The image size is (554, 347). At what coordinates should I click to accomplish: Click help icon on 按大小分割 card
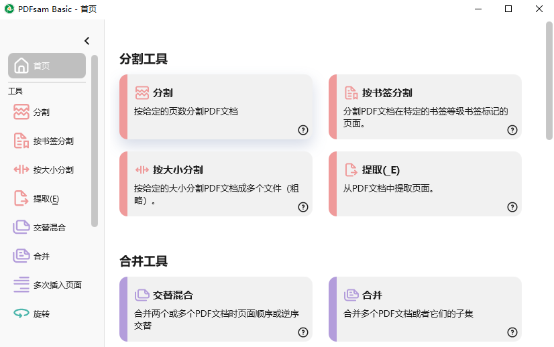(x=303, y=207)
